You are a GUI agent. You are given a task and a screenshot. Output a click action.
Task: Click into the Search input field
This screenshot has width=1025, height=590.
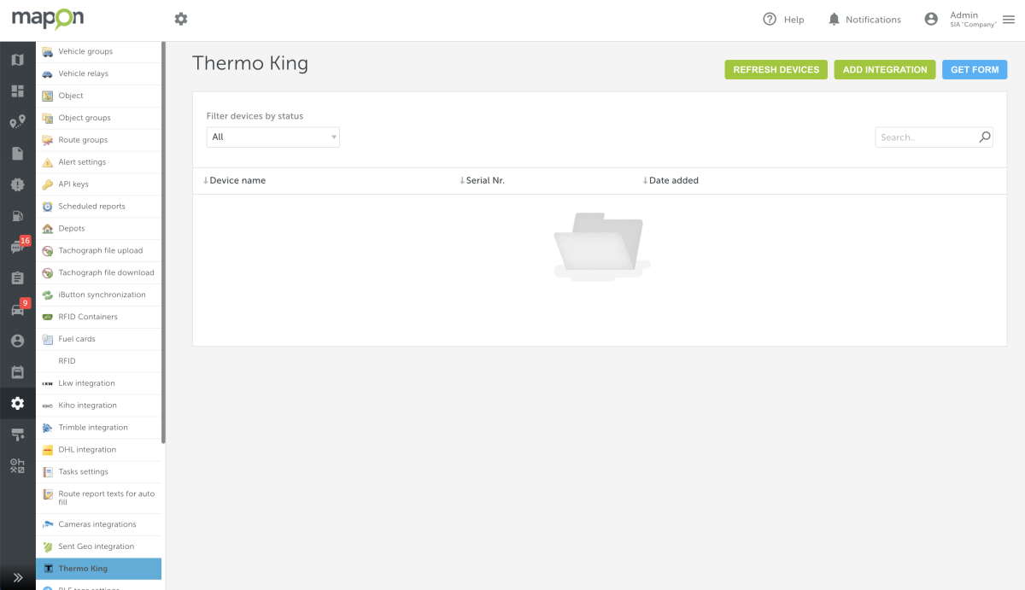point(926,137)
